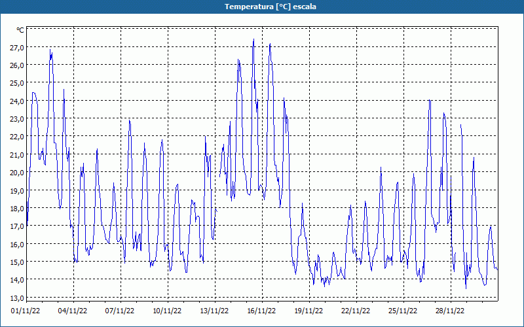Click the 27,0 y-axis value
524x327 pixels.
17,47
